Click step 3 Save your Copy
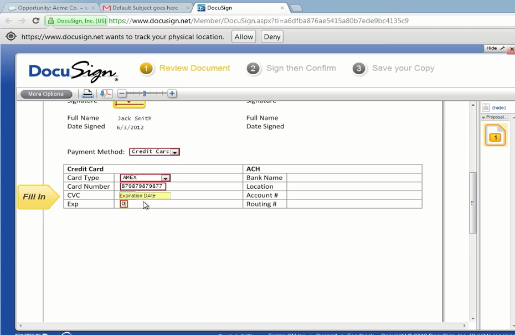This screenshot has height=335, width=515. (x=393, y=68)
